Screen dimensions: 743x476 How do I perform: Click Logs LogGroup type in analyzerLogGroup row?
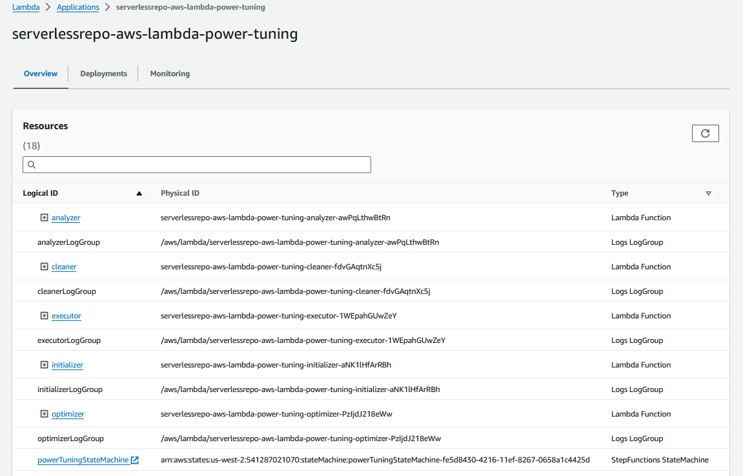637,242
